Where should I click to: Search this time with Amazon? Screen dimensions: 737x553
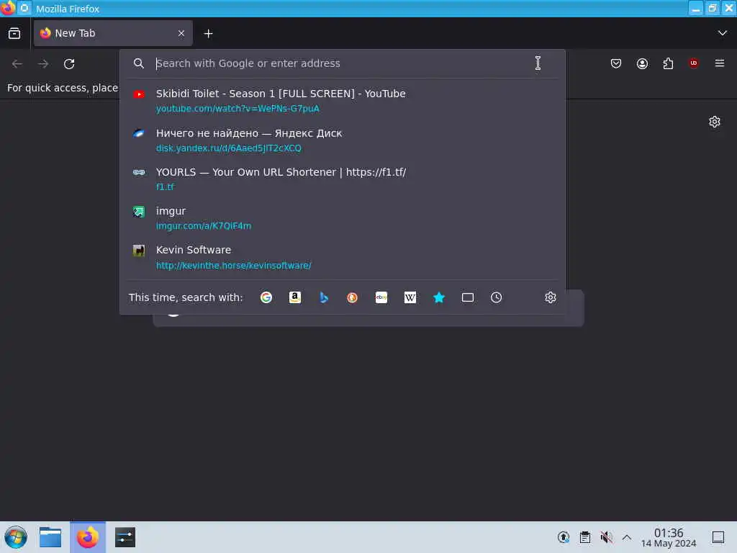pyautogui.click(x=294, y=297)
